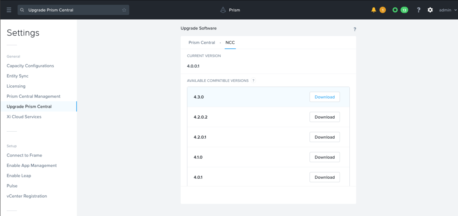Click the Upgrade Software help icon
Screen dimensions: 458x216
[355, 29]
